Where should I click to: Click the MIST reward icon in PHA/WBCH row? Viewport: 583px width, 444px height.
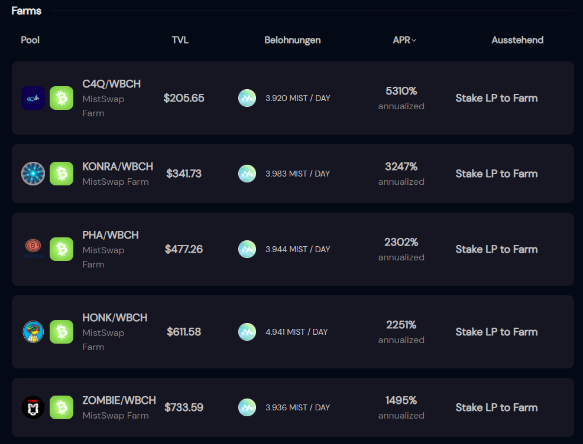[x=247, y=249]
